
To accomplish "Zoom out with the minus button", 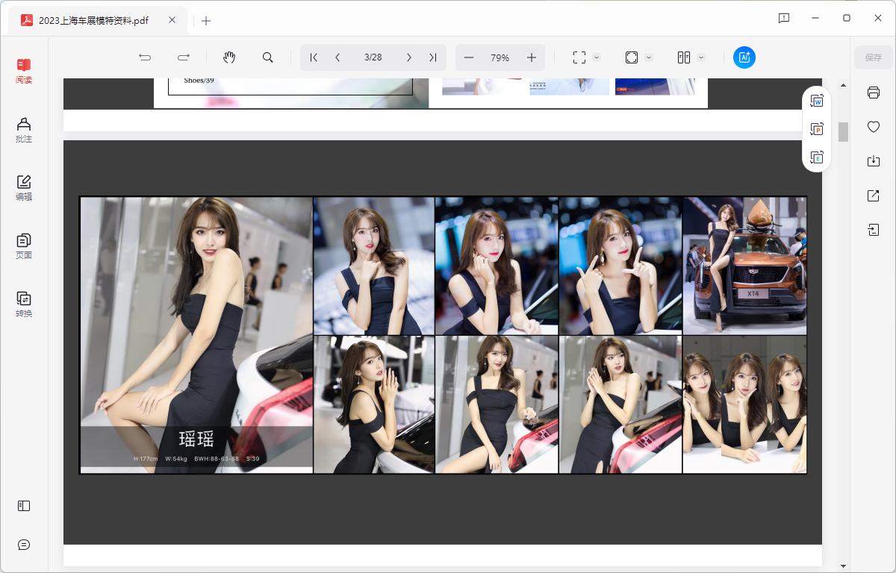I will click(x=469, y=57).
